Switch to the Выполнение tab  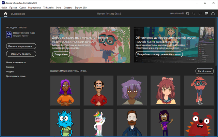(x=18, y=14)
